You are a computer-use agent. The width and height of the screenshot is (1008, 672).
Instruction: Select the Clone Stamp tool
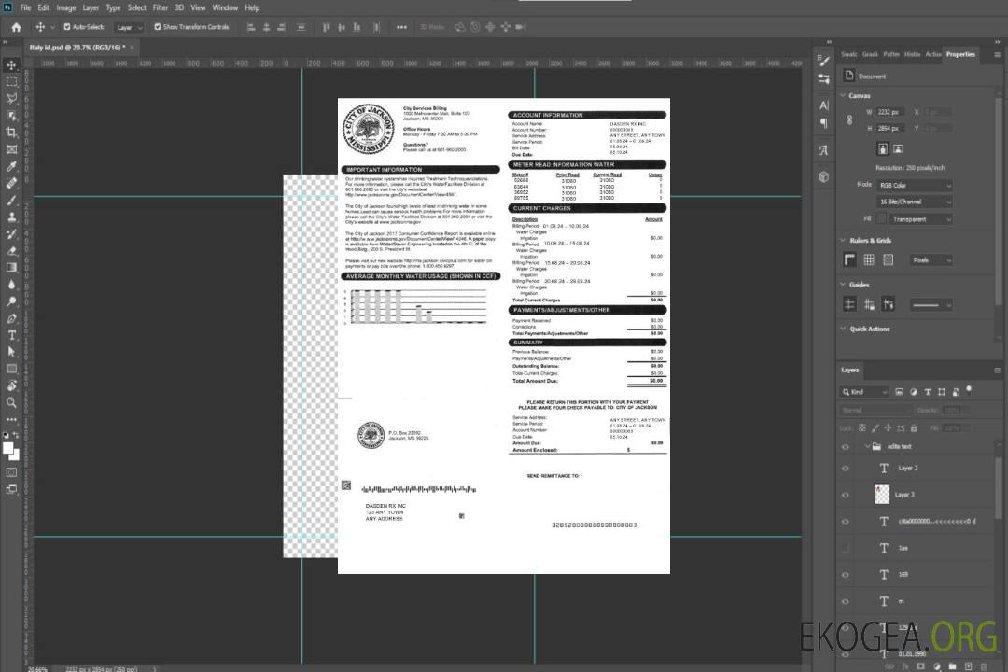[x=11, y=217]
